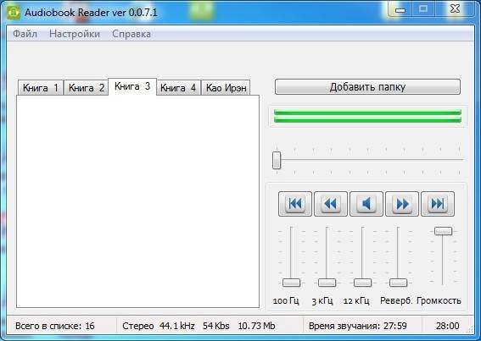Open the Настройки menu
Image resolution: width=481 pixels, height=341 pixels.
click(75, 34)
